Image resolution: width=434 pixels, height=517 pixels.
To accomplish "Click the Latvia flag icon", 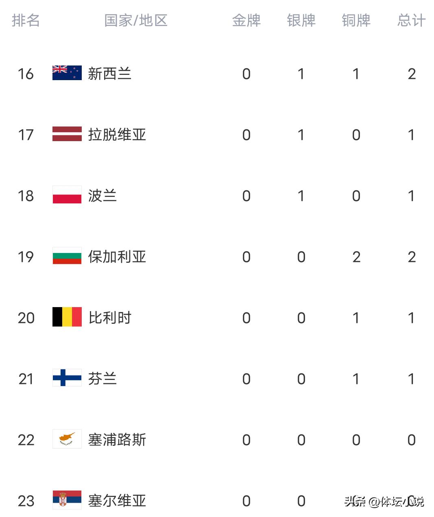I will point(67,134).
